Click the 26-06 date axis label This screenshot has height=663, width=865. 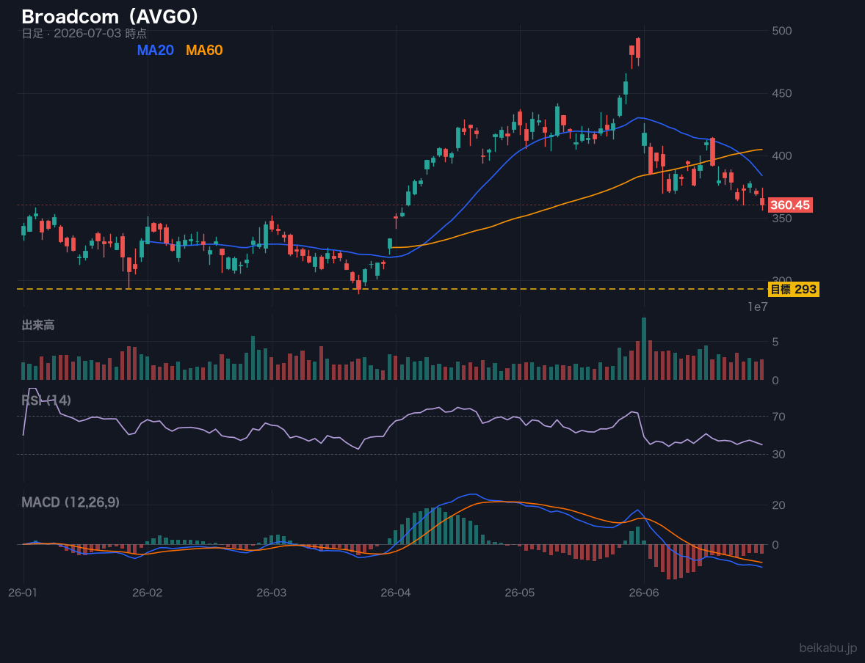click(x=644, y=593)
